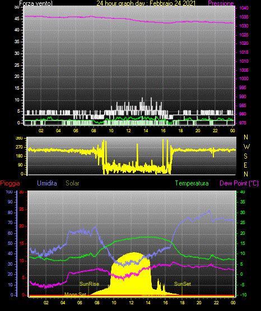Click the pressure axis value 1020
The height and width of the screenshot is (311, 261).
point(244,43)
